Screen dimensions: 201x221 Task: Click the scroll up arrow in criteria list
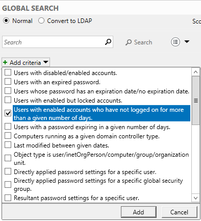195,72
